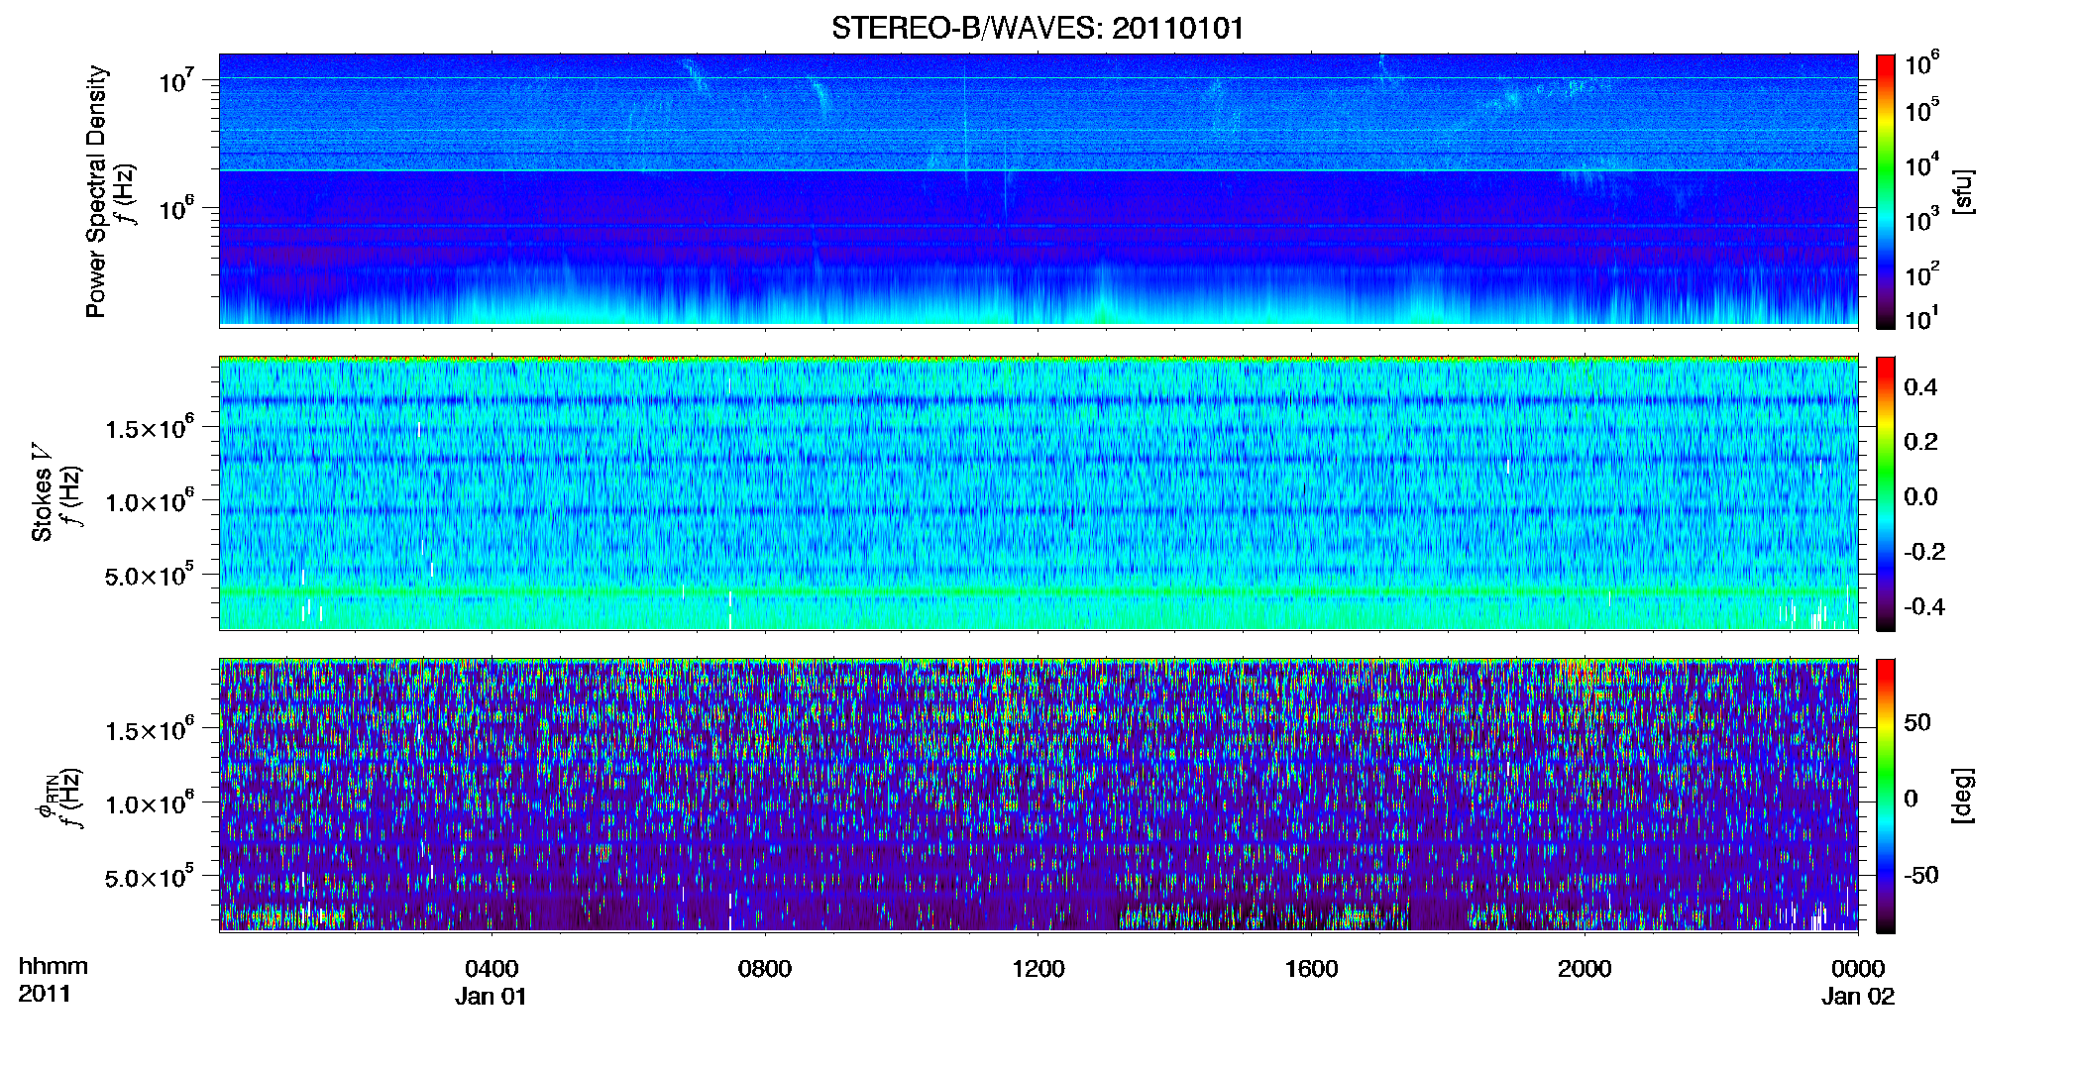Click the phi RTN spectrogram panel

coord(1038,795)
